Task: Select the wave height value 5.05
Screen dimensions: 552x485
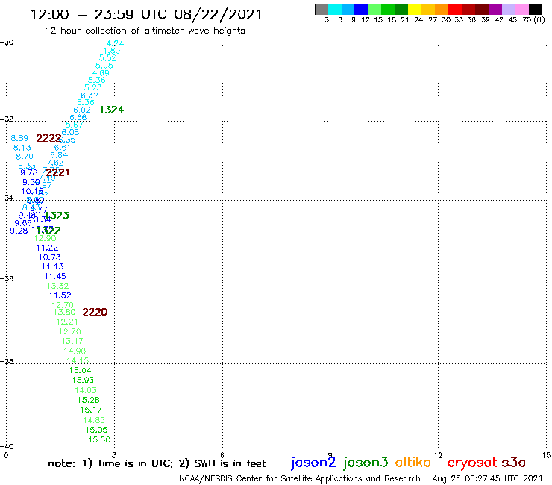Action: click(104, 66)
